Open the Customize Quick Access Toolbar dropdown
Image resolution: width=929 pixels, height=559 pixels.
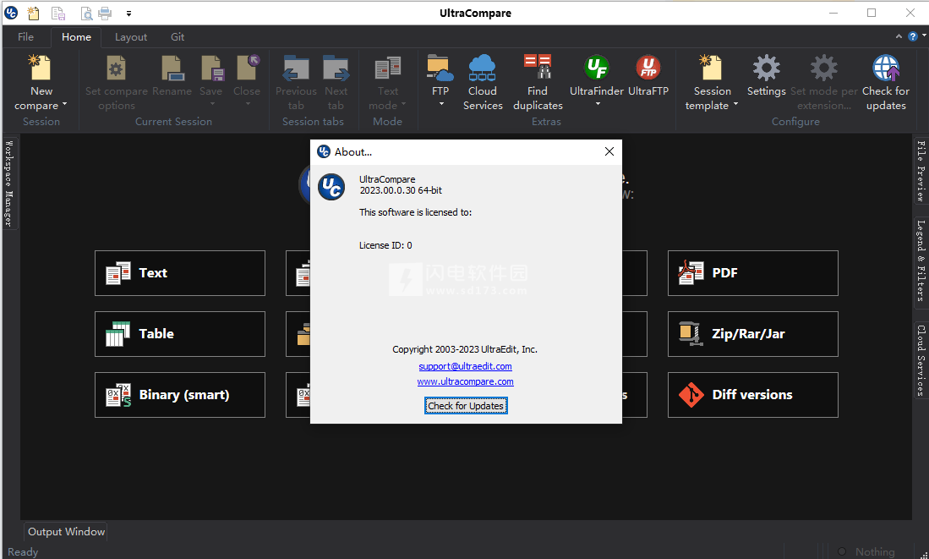(128, 13)
